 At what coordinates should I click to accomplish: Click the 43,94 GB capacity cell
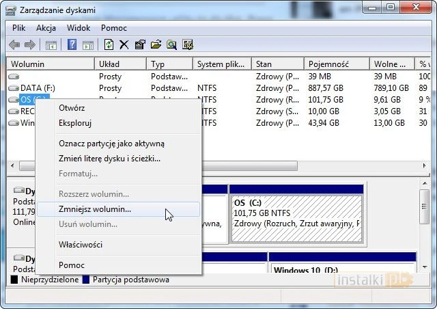click(324, 123)
